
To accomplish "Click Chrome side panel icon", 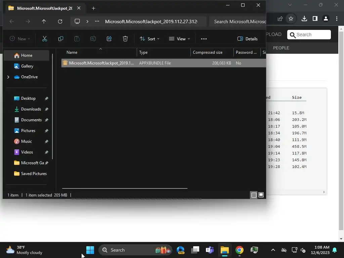I will pos(315,19).
